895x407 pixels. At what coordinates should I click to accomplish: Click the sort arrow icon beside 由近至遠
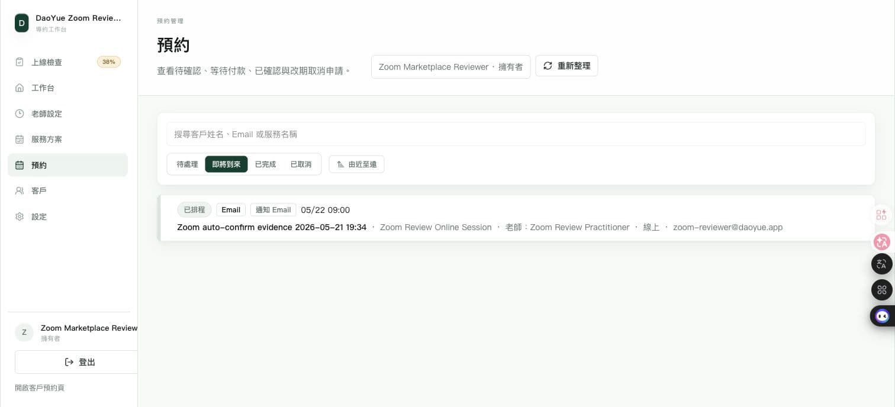point(340,164)
